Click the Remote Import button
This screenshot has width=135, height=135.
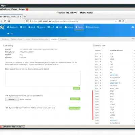[75, 108]
